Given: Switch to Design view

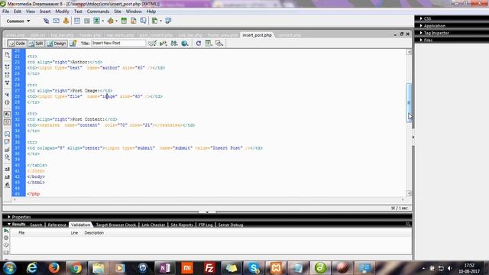Looking at the screenshot, I should [57, 44].
